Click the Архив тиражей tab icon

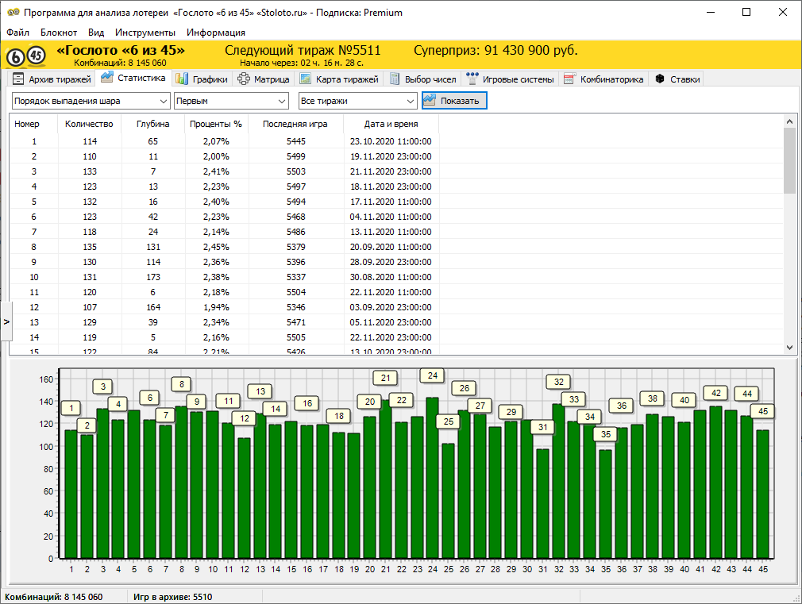(18, 79)
